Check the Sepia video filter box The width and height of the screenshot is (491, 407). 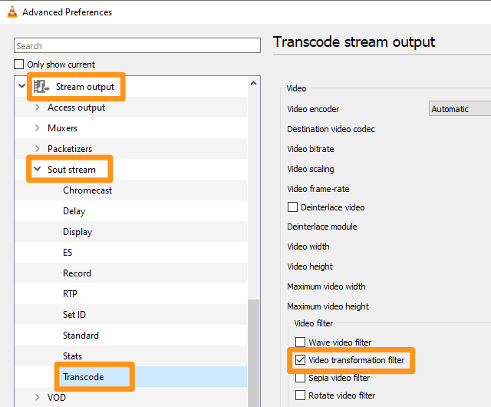[x=300, y=378]
